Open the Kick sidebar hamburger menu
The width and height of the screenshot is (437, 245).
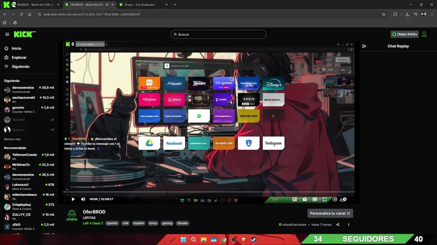pos(7,34)
